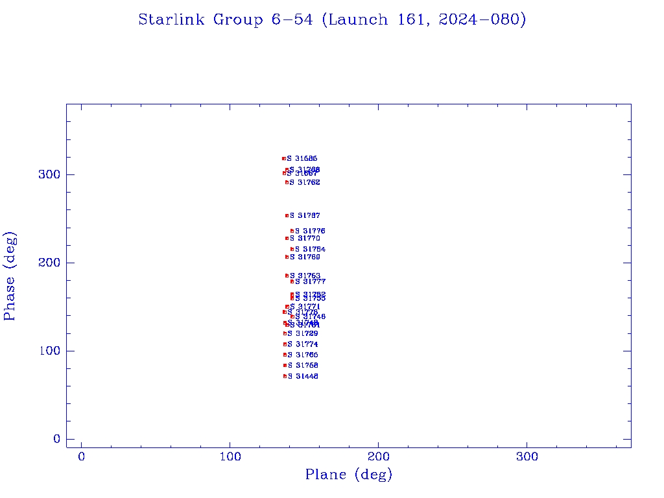664x498 pixels.
Task: Select the satellite label "S 31729"
Action: pyautogui.click(x=303, y=334)
